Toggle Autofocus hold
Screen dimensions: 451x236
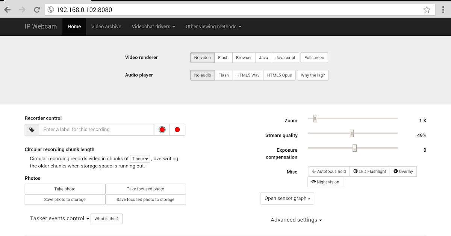(x=329, y=172)
